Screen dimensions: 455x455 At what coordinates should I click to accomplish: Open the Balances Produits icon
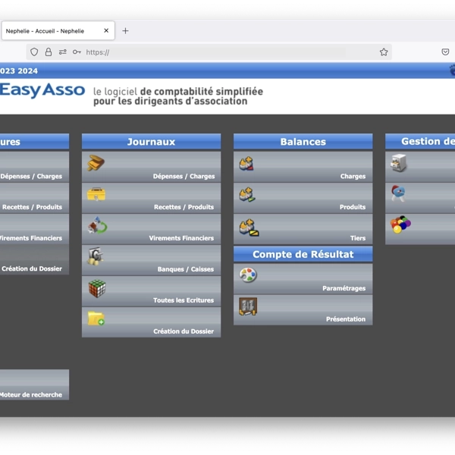click(x=247, y=195)
